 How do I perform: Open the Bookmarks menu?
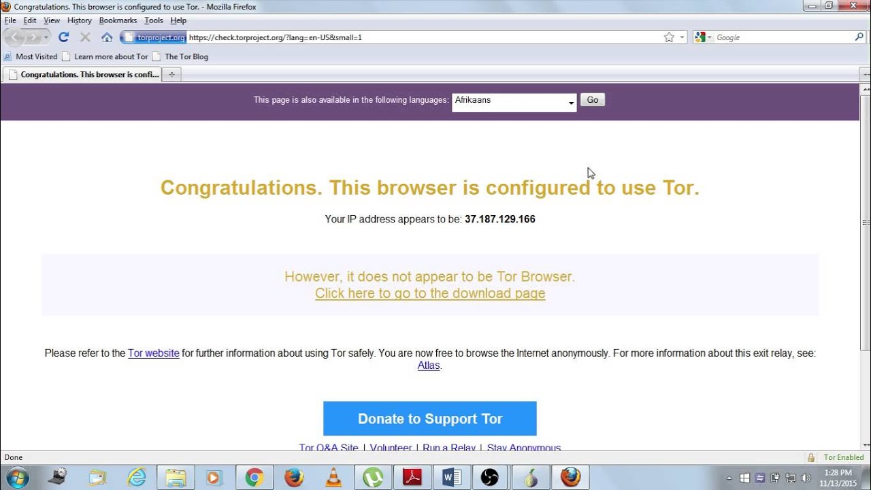point(118,20)
